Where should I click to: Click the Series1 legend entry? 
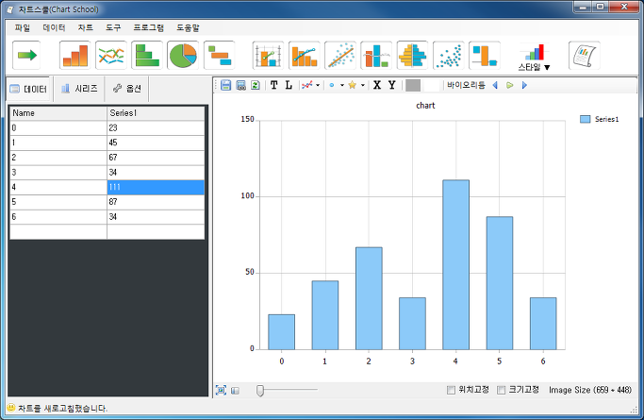click(x=600, y=119)
